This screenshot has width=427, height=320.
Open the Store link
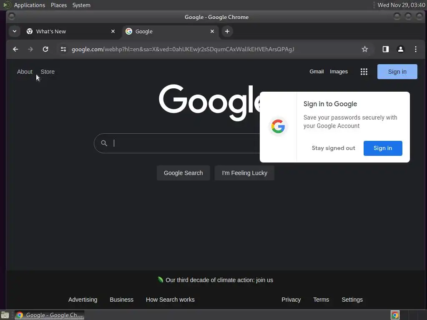(x=48, y=72)
